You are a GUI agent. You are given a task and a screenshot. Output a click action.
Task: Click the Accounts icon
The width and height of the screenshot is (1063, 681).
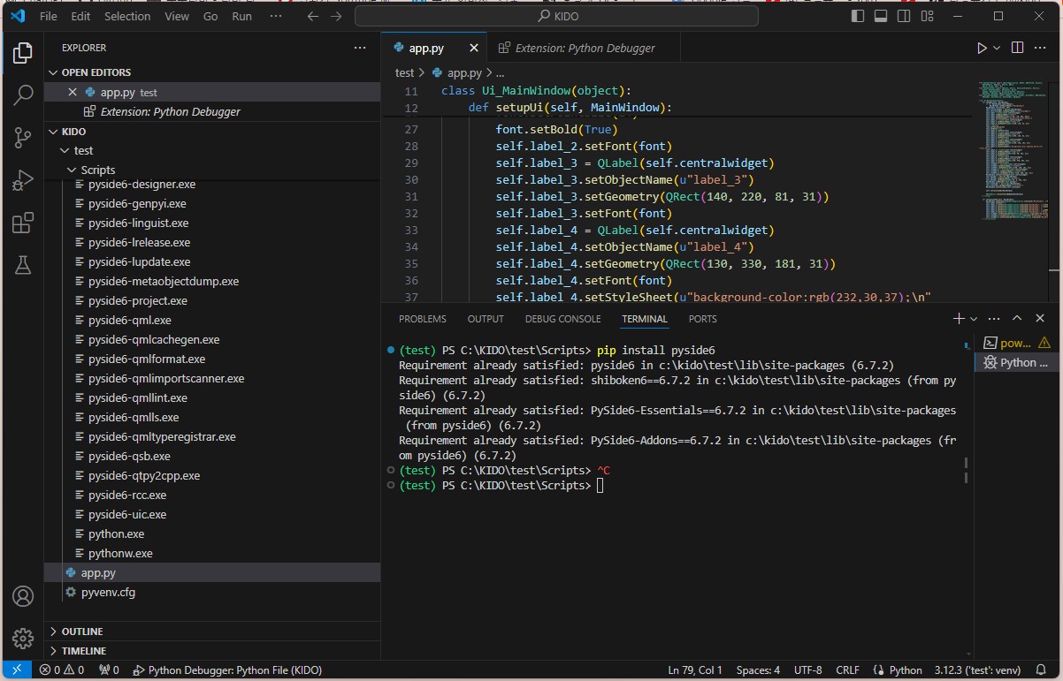[23, 596]
